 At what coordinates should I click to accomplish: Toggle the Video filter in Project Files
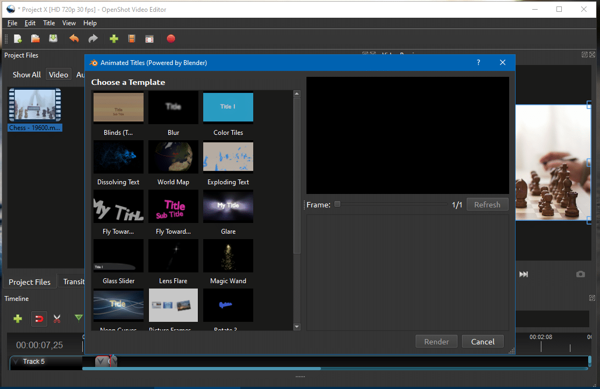tap(59, 75)
